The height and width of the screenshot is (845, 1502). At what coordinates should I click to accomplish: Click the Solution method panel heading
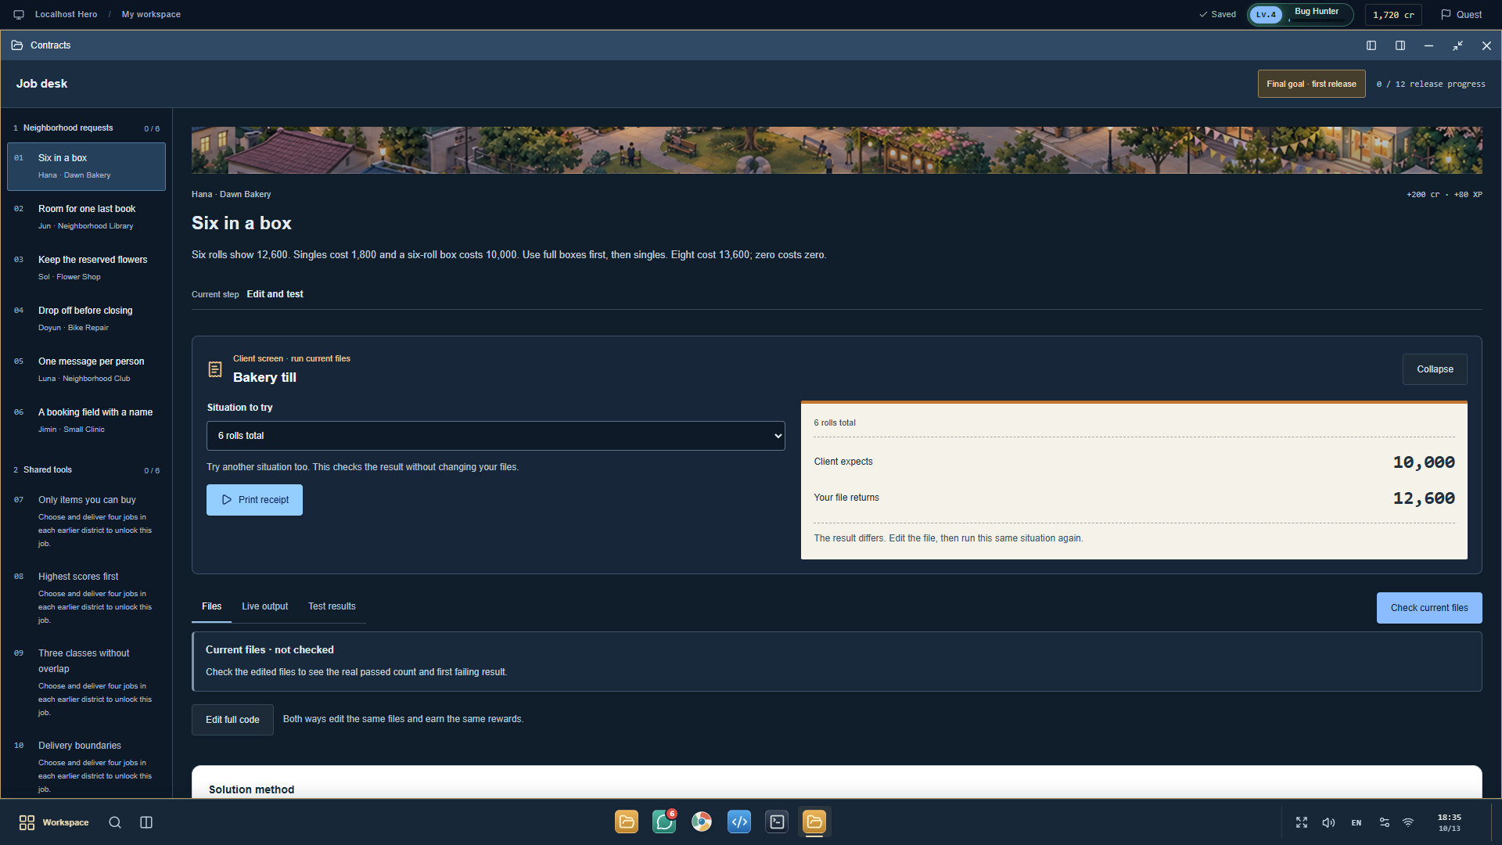[251, 789]
